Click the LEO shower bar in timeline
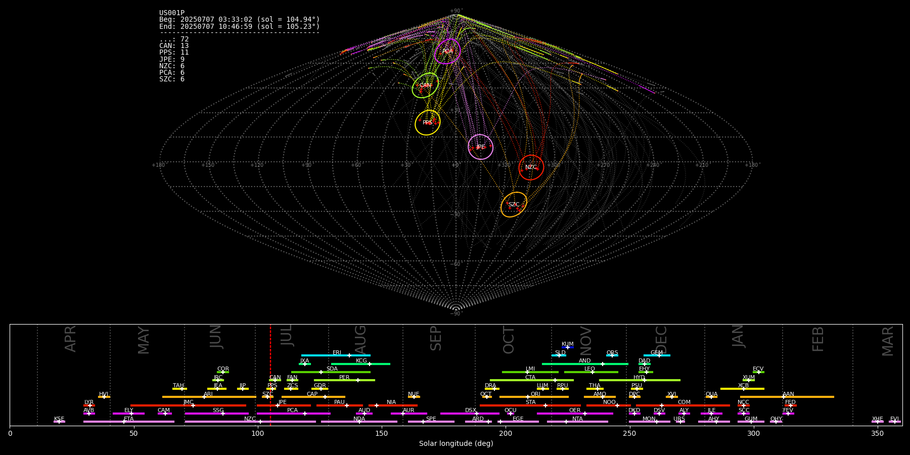Image resolution: width=910 pixels, height=455 pixels. [x=591, y=372]
